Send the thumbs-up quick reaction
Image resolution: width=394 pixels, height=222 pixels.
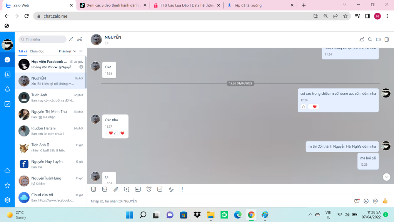[385, 201]
